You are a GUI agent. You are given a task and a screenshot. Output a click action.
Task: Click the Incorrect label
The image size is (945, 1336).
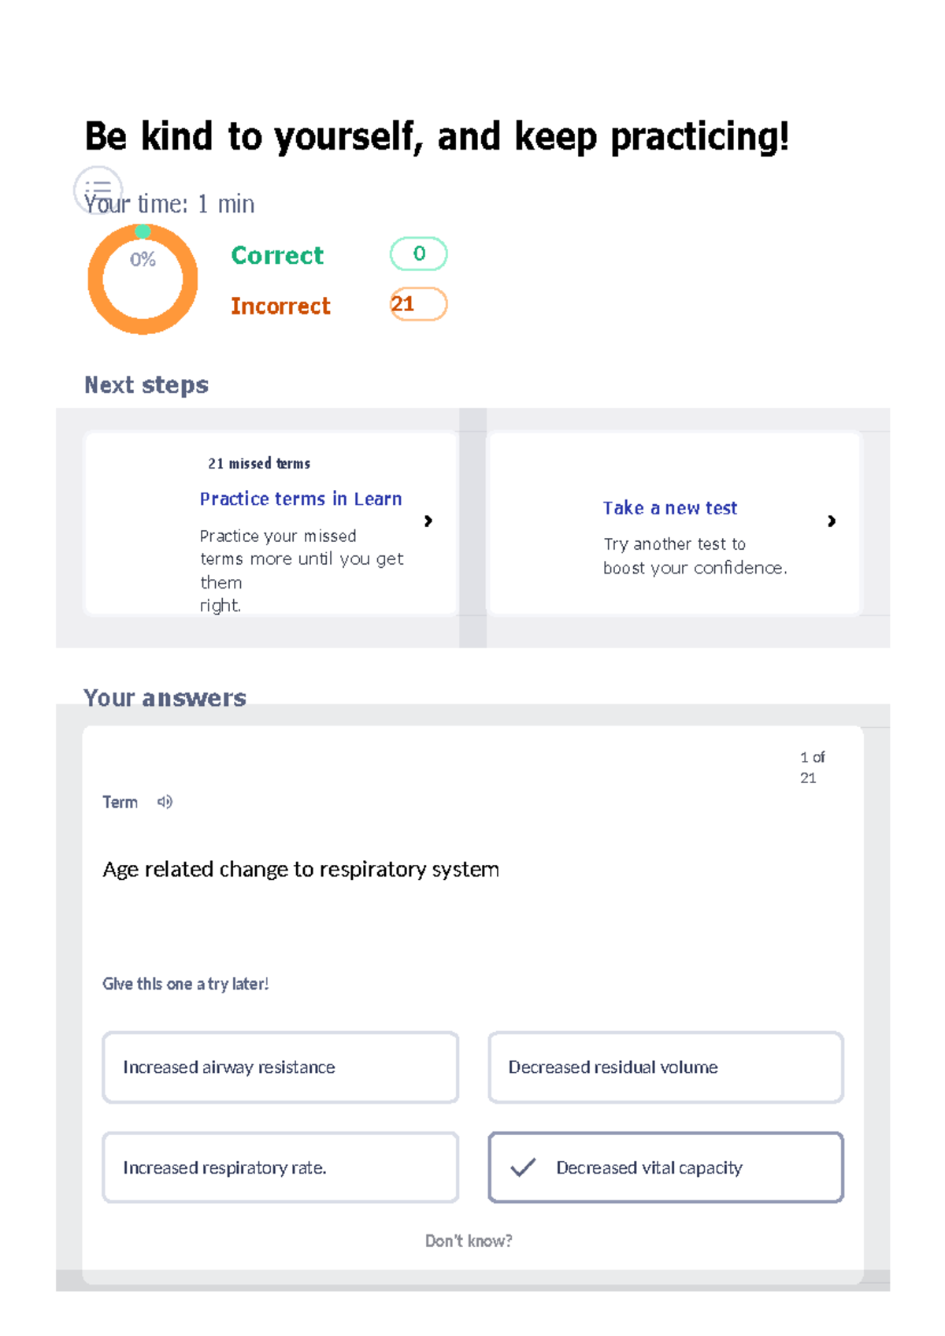click(x=280, y=306)
